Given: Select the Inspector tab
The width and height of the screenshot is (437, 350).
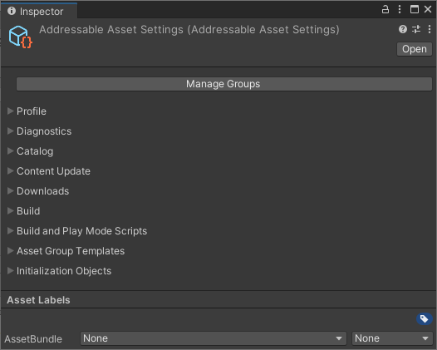Looking at the screenshot, I should click(x=39, y=12).
